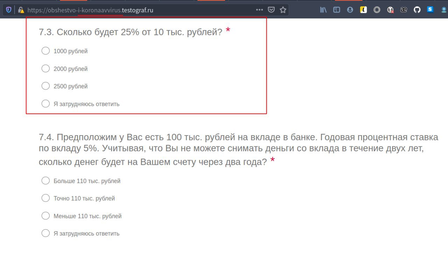The width and height of the screenshot is (448, 254).
Task: Pick Я затрудняюсь ответить in question 7.3
Action: (x=45, y=104)
